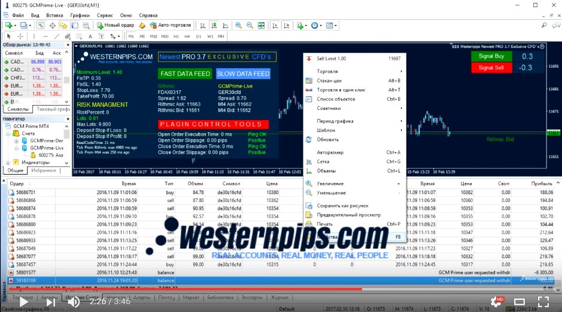Switch to D1 timeframe

[199, 36]
